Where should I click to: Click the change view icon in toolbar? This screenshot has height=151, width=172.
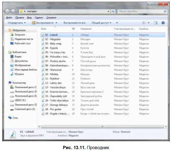[144, 23]
